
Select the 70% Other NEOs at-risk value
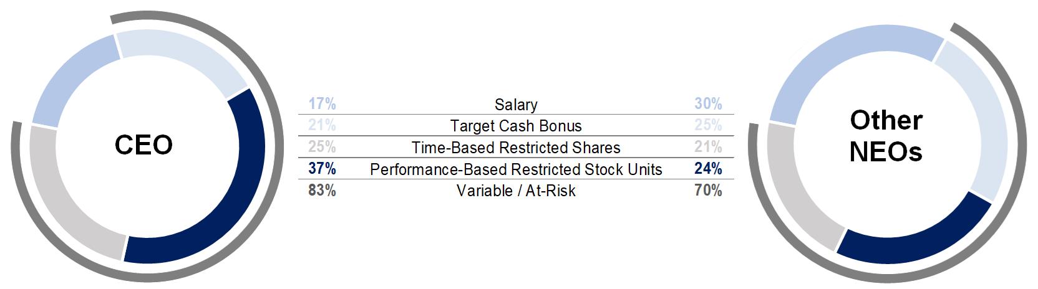click(x=708, y=191)
